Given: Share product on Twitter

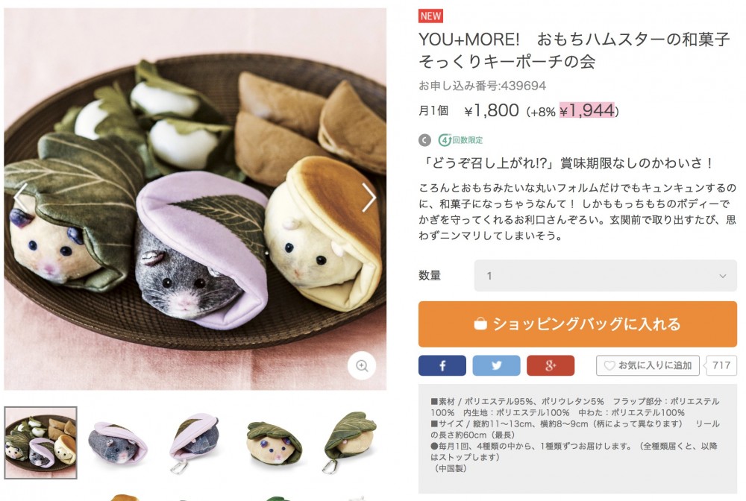Looking at the screenshot, I should coord(496,365).
